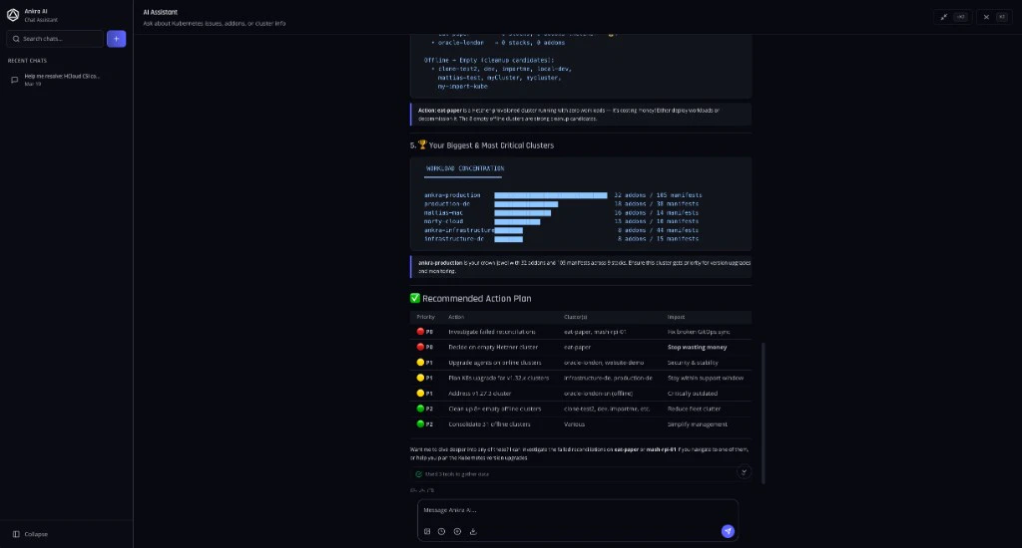Click the mattias-mac workload bar
Viewport: 1022px width, 548px height.
[x=522, y=213]
